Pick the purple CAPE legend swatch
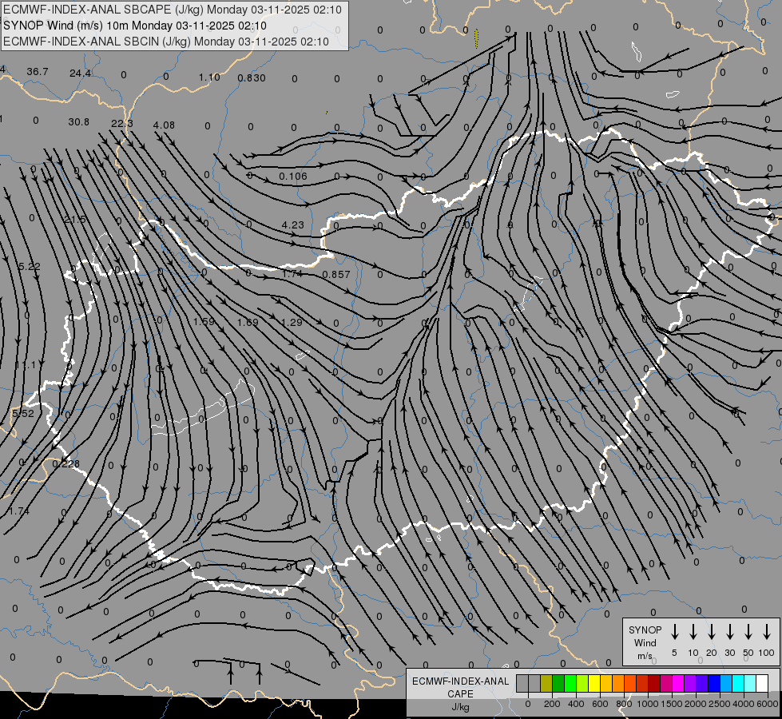The width and height of the screenshot is (782, 719). pyautogui.click(x=690, y=683)
